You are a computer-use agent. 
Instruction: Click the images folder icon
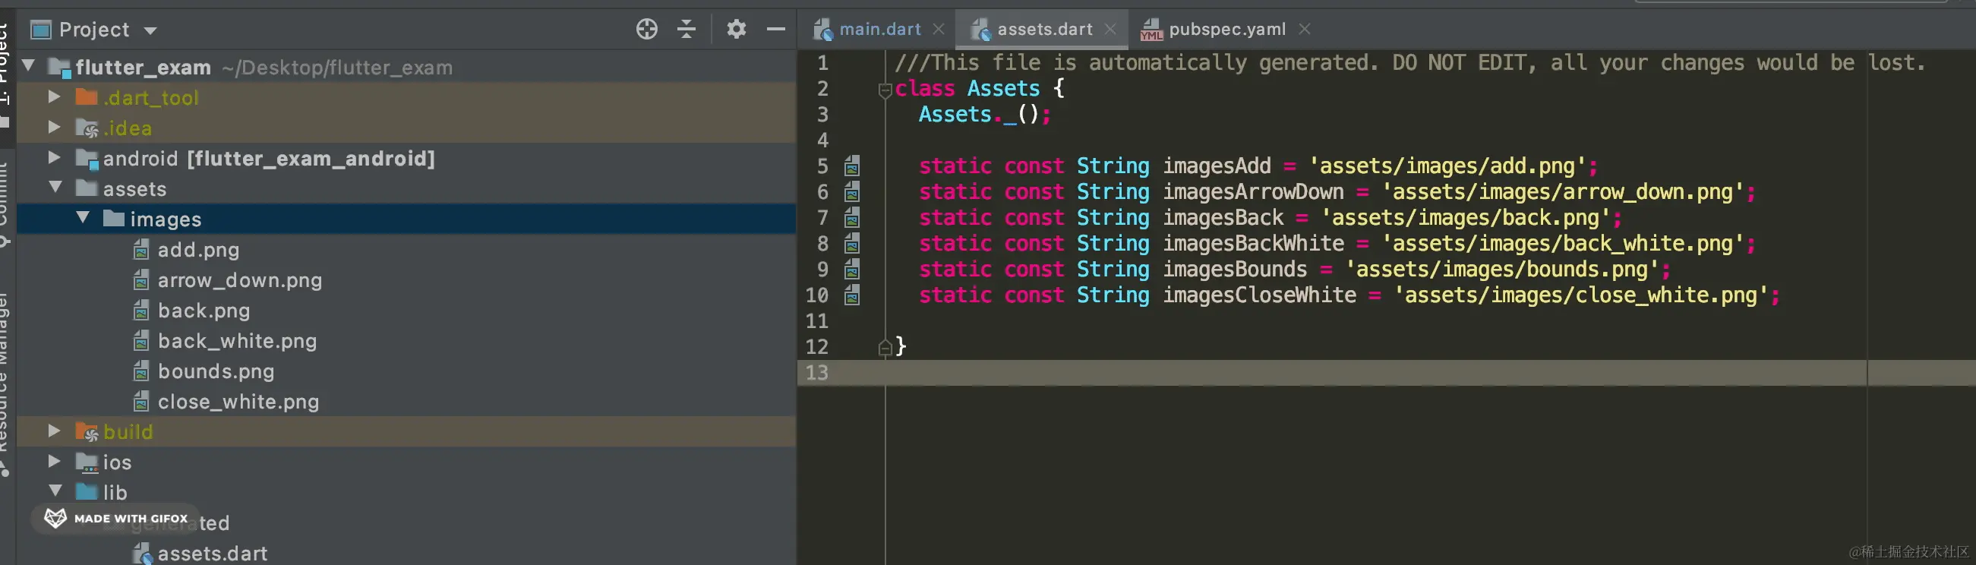point(113,219)
